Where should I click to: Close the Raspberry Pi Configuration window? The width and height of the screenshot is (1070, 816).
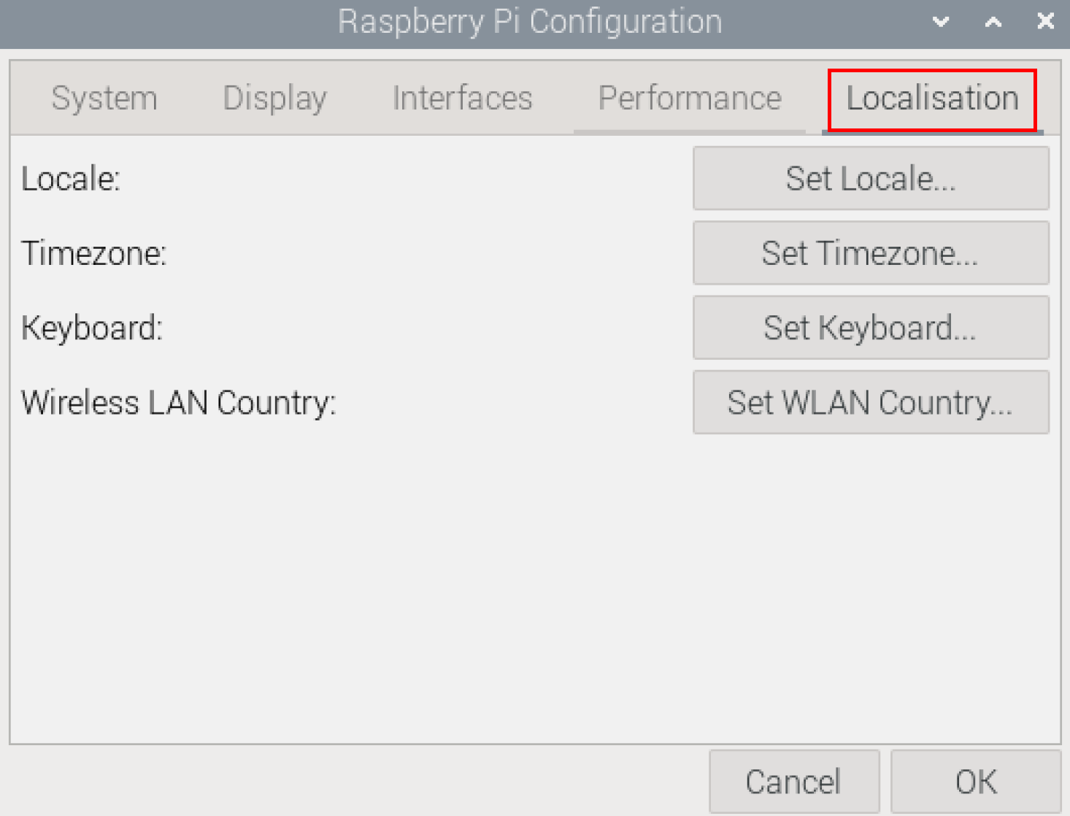click(x=1045, y=22)
